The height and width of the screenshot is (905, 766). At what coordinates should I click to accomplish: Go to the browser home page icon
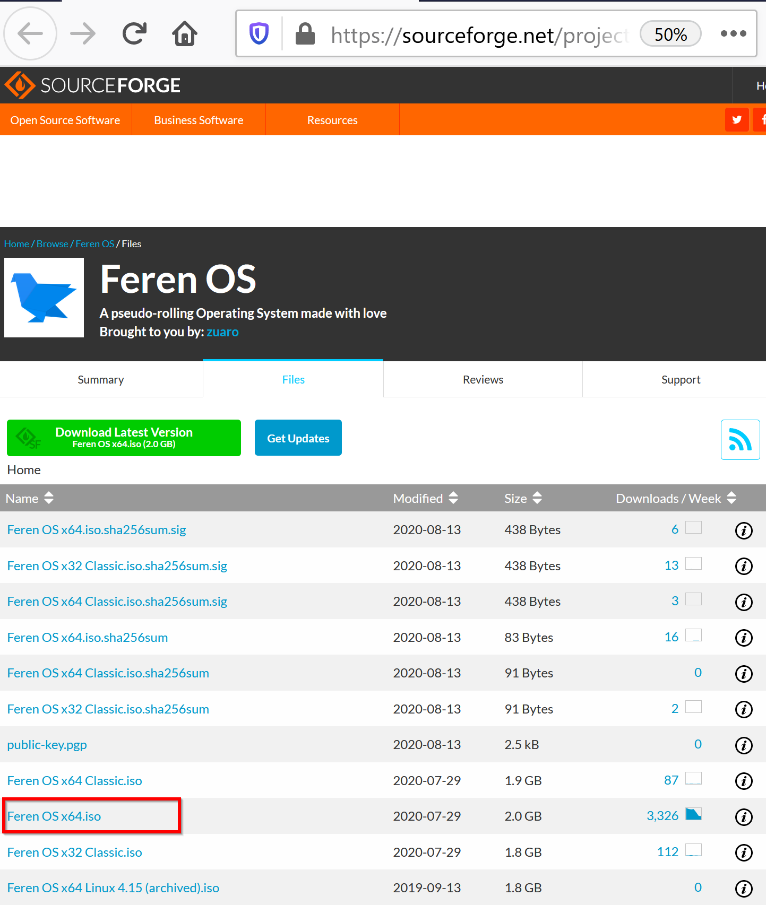coord(185,34)
